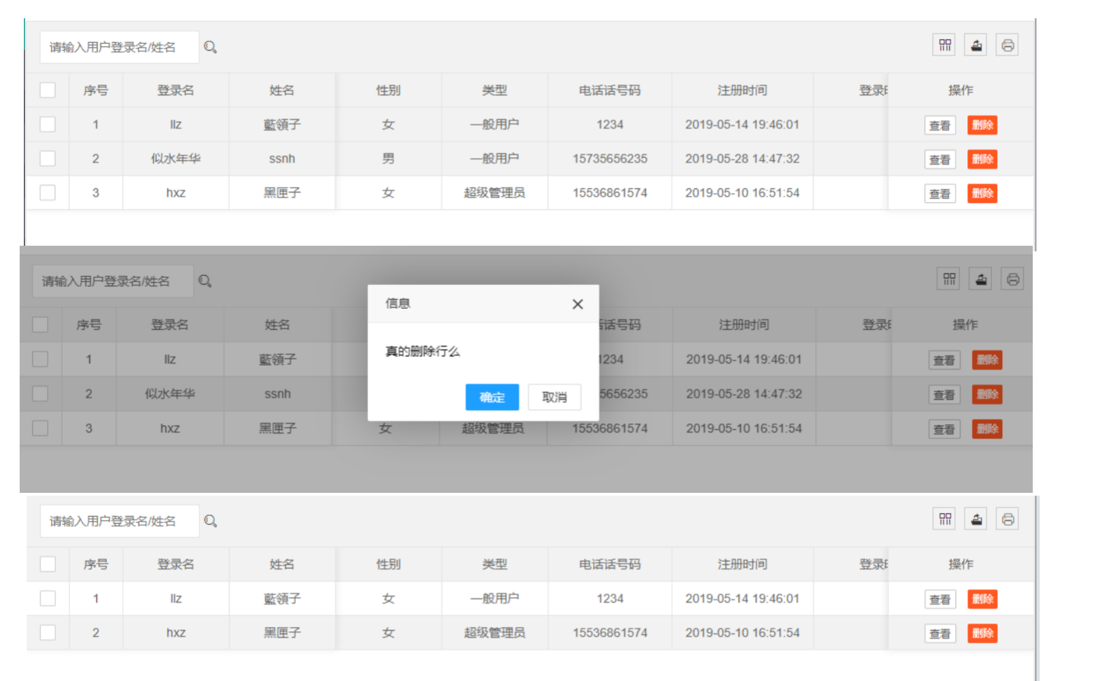Click 查看 for the llz row in the bottom table
The height and width of the screenshot is (681, 1103).
[940, 599]
